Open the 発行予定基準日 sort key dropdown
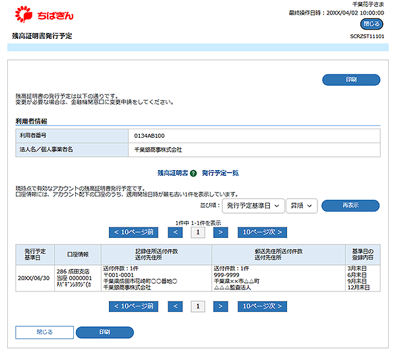This screenshot has width=396, height=356. 252,206
